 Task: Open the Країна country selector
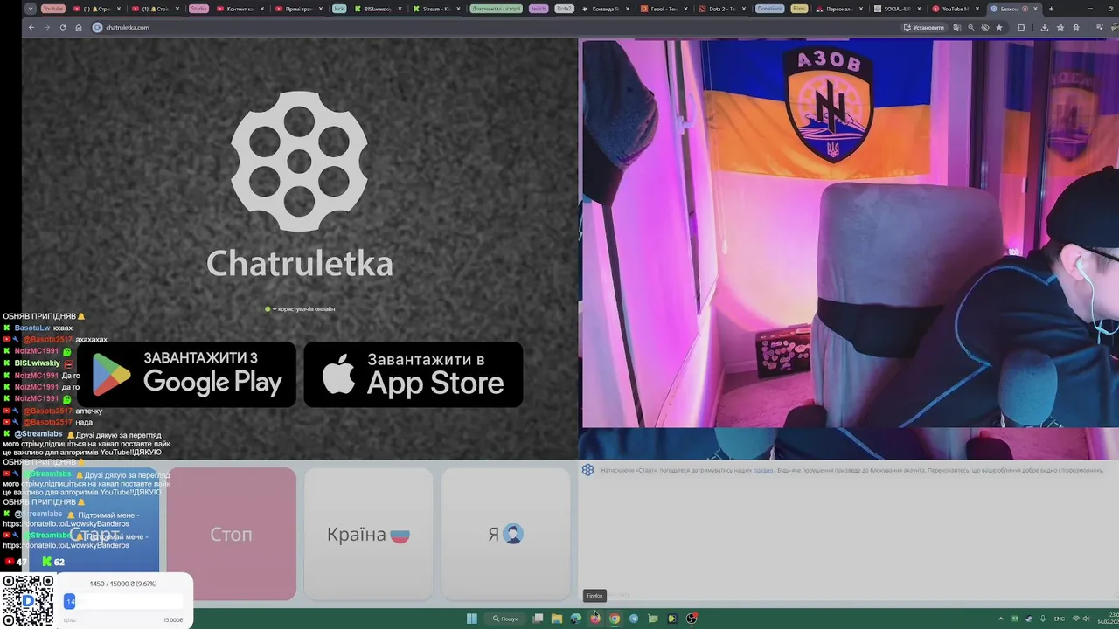[368, 534]
